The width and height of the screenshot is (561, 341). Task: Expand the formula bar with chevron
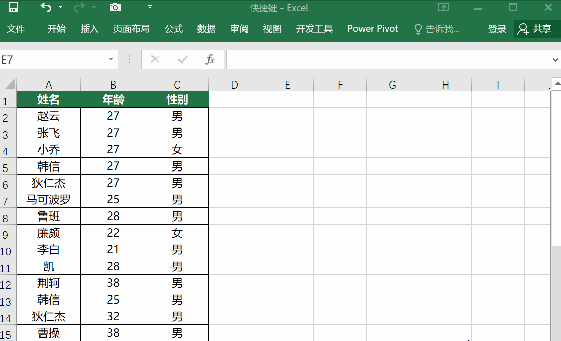pos(555,60)
